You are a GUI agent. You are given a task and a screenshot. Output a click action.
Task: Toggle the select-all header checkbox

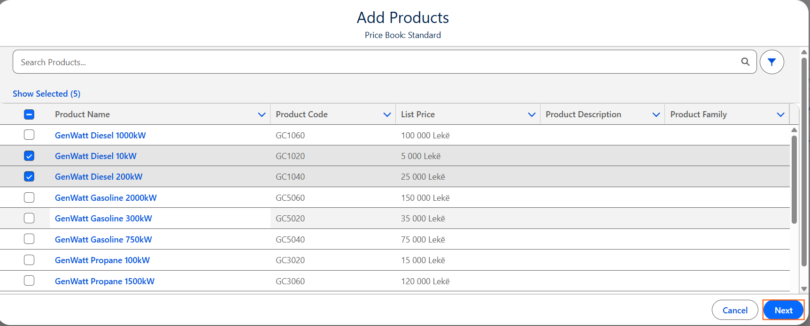point(29,114)
